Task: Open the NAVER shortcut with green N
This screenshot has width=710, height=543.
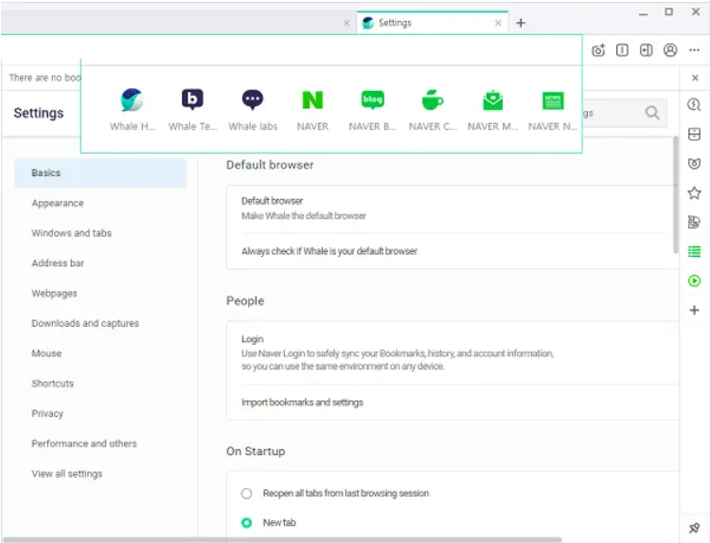Action: pos(312,100)
